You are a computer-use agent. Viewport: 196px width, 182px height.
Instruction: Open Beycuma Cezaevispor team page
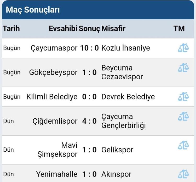[122, 72]
